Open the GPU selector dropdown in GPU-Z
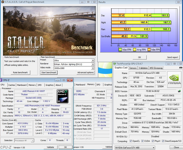The image size is (183, 150). (x=135, y=147)
